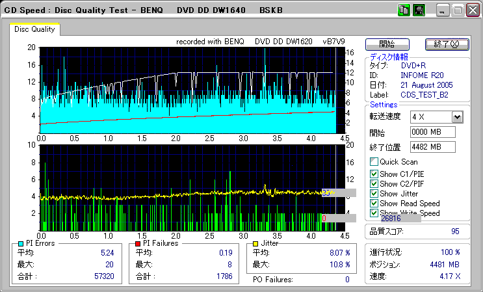Viewport: 483px width, 292px height.
Task: Toggle the Show C2/PIF checkbox
Action: pos(374,184)
